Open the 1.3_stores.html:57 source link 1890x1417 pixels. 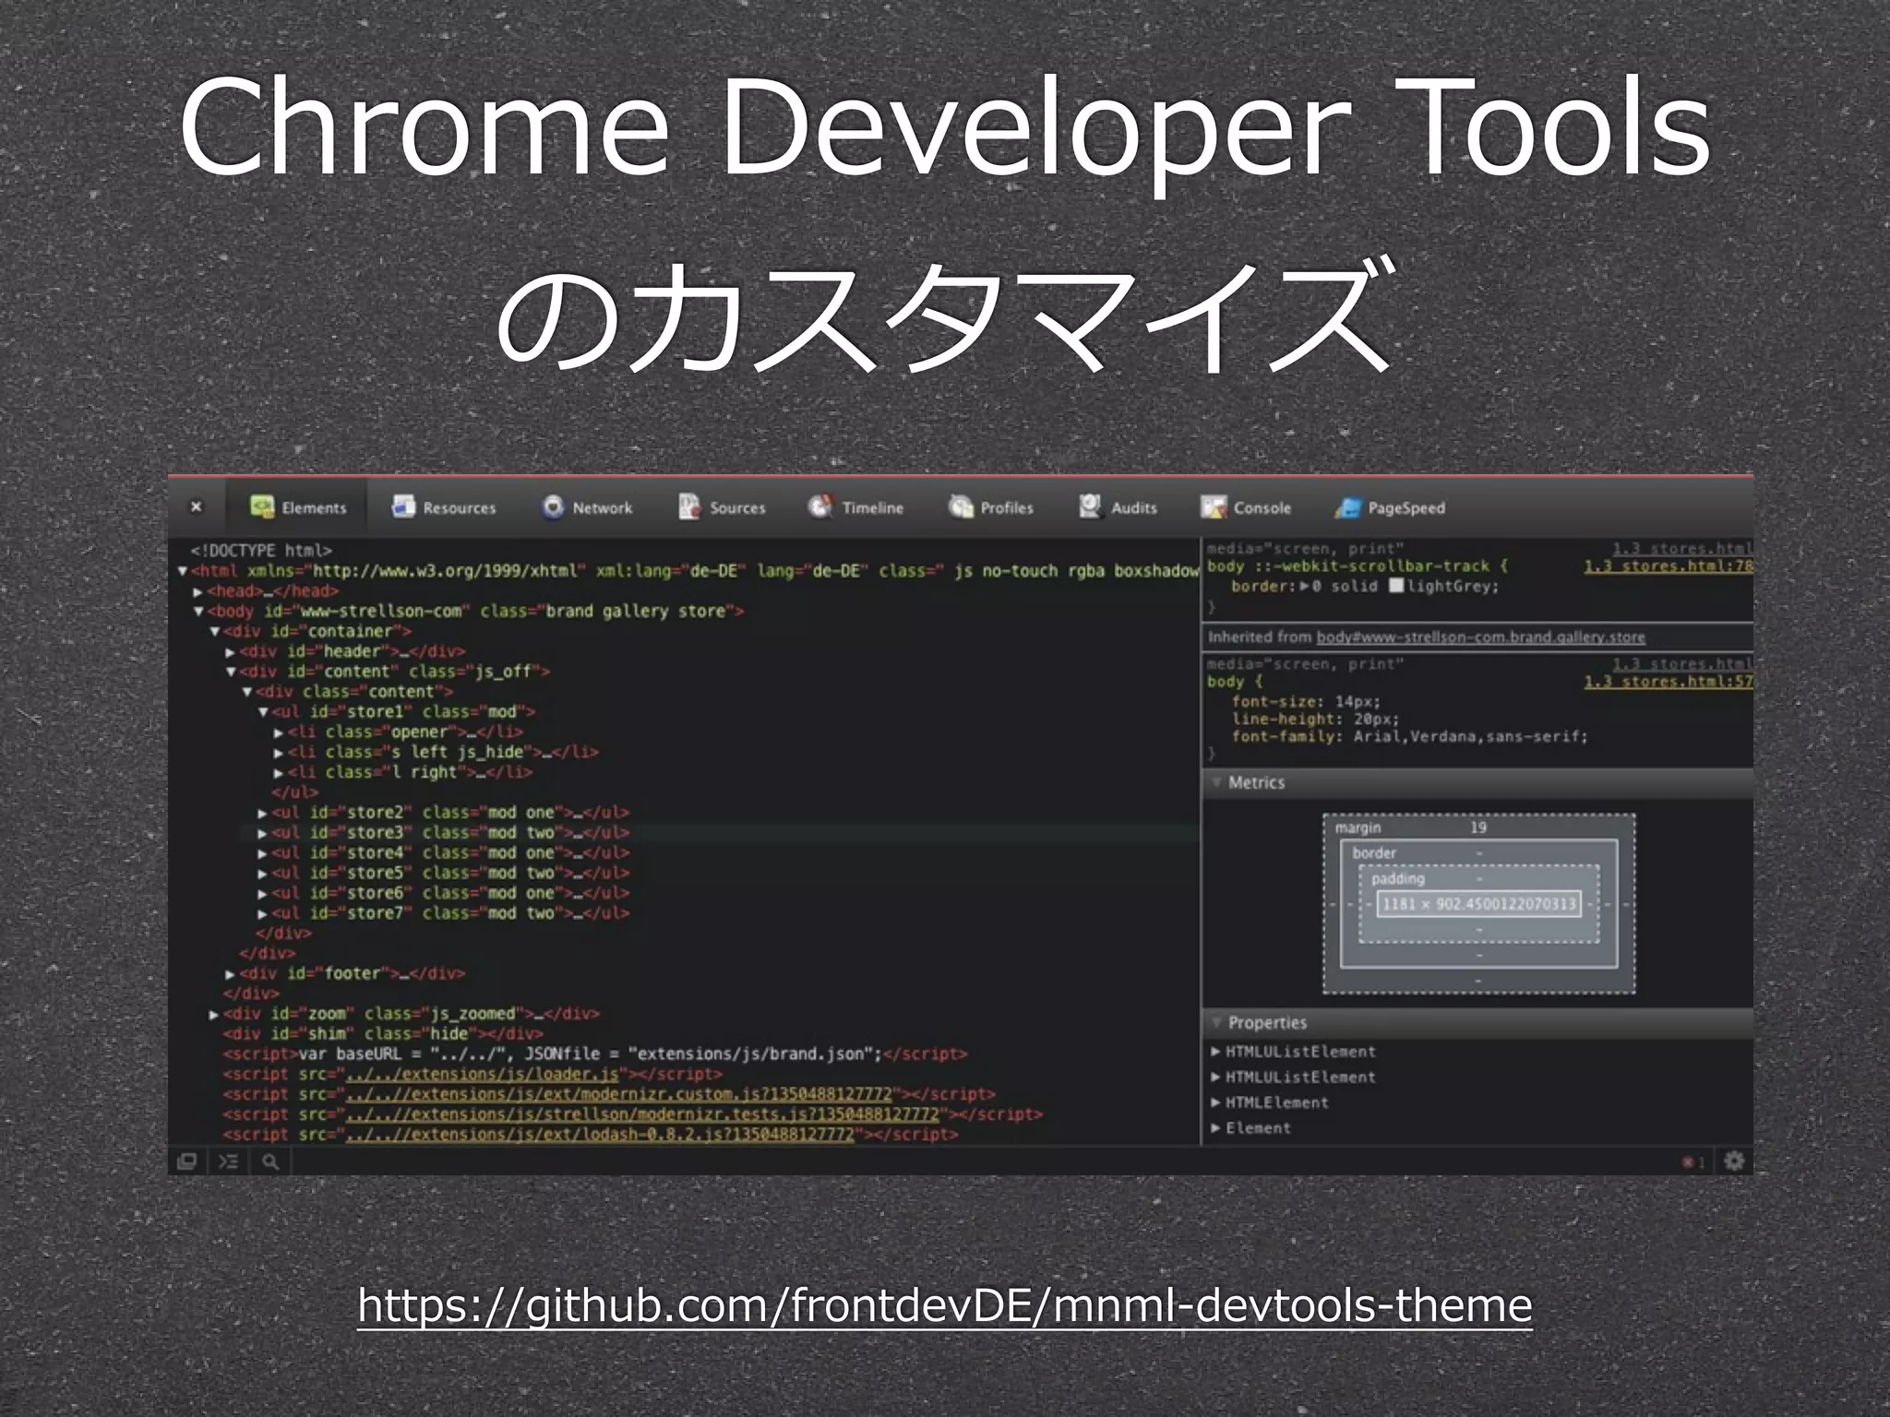(x=1669, y=682)
